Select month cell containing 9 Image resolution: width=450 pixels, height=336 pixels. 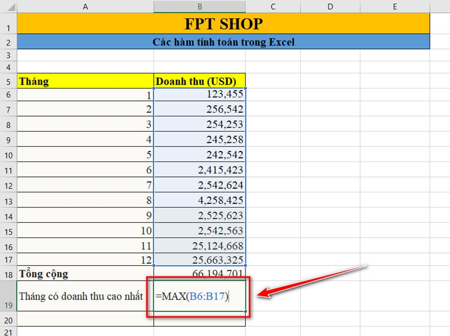coord(85,215)
